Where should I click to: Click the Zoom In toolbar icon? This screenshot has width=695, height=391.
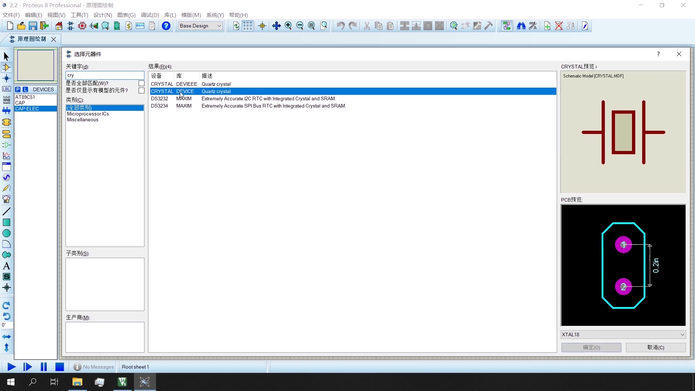pos(288,26)
